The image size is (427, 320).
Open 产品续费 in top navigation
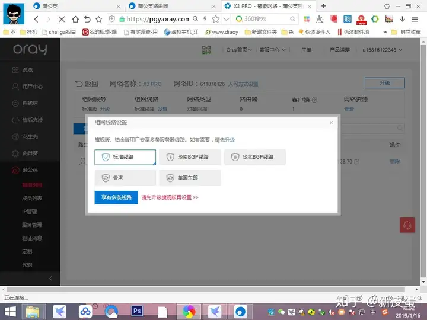(x=340, y=50)
